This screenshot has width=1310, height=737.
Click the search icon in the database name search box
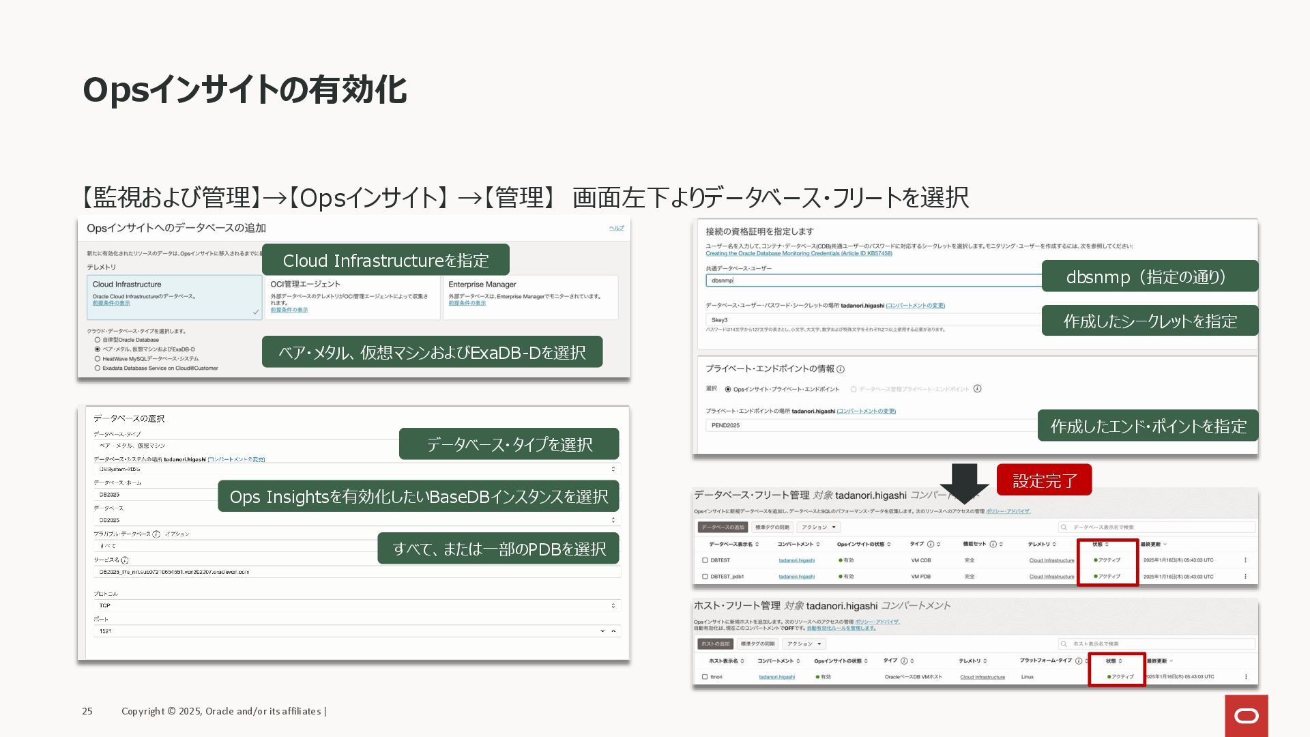click(1064, 527)
